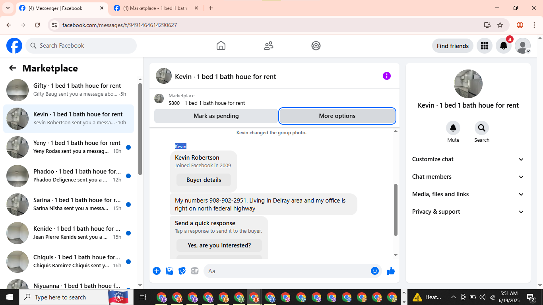This screenshot has height=305, width=543.
Task: Click the Marketplace $800 listing thumbnail
Action: [x=159, y=98]
